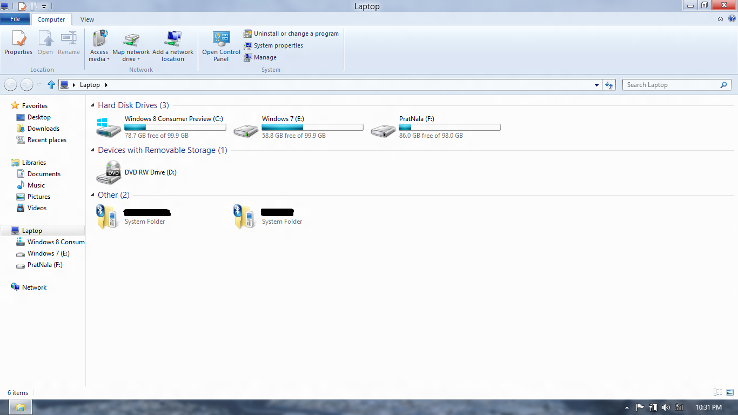
Task: Select the DVD RW Drive (D:)
Action: [137, 172]
